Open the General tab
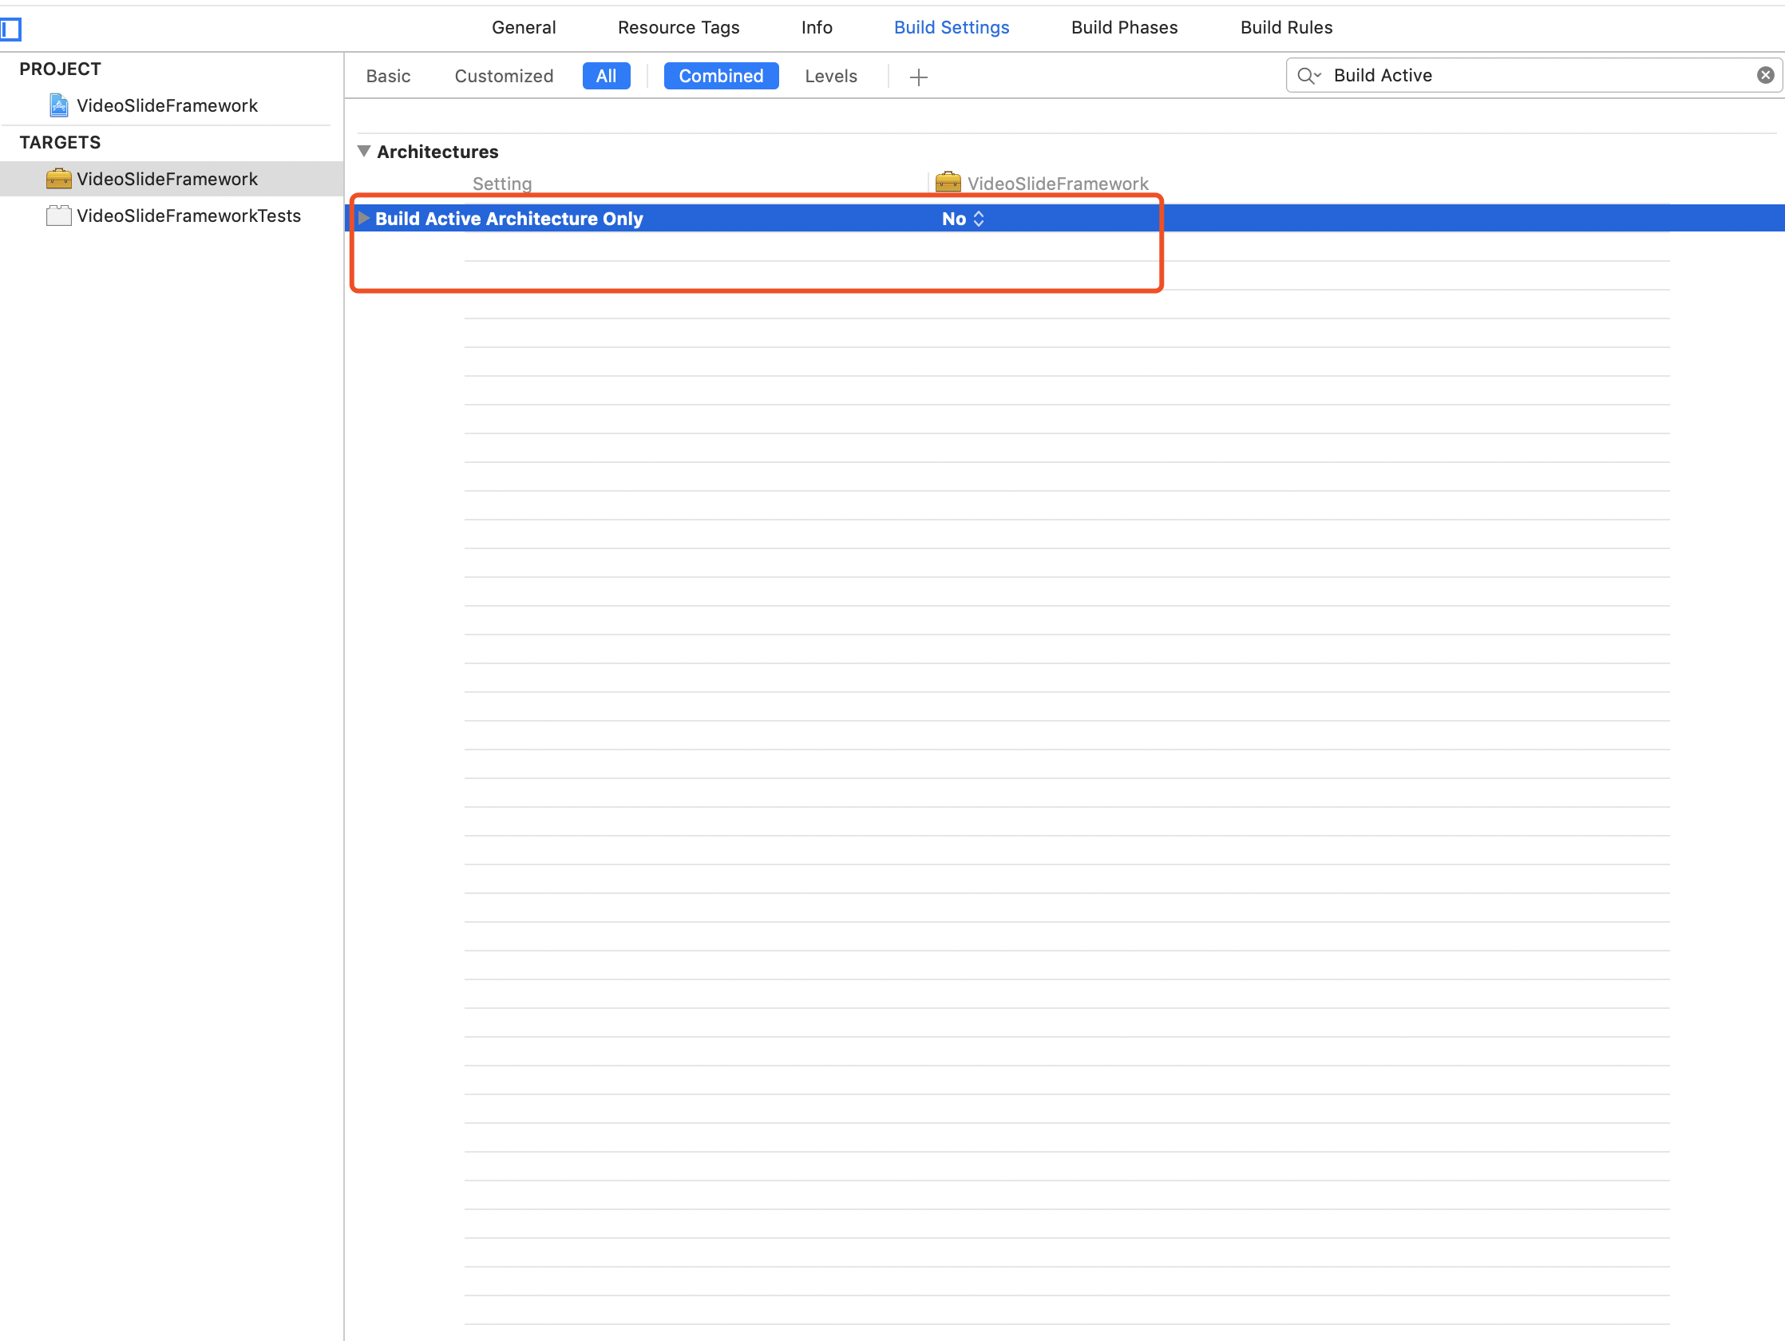 click(x=523, y=27)
